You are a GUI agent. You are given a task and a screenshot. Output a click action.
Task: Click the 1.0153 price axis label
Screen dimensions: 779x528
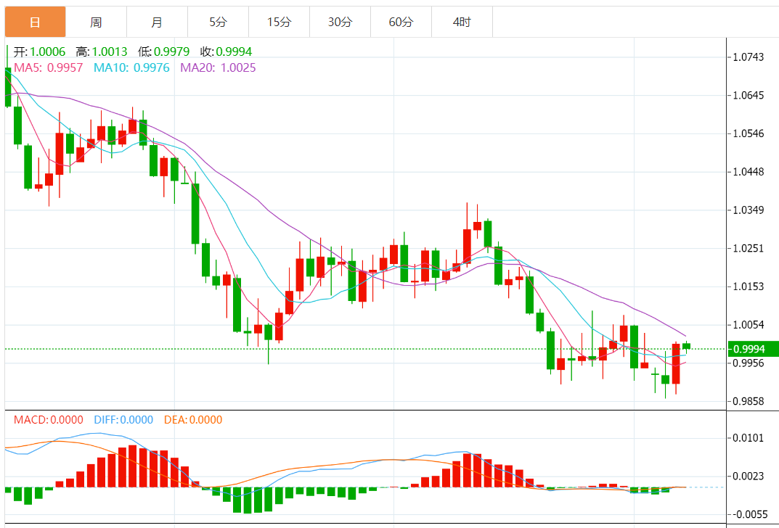coord(749,286)
